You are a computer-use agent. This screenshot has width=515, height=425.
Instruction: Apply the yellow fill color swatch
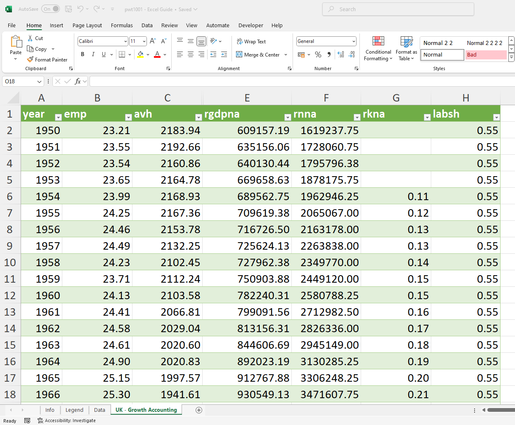[x=140, y=54]
